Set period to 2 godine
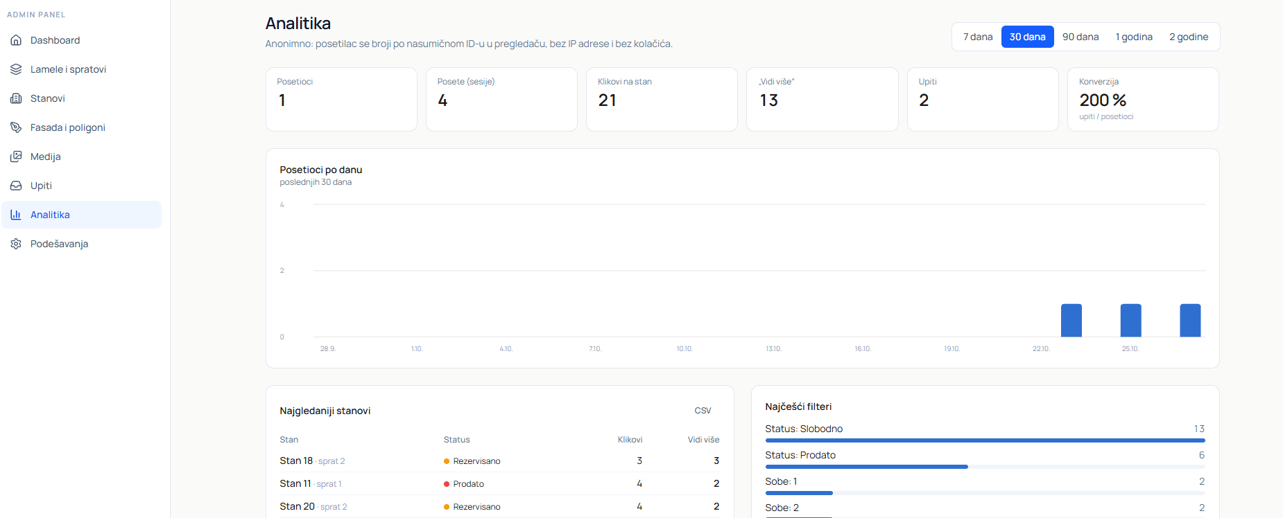 (x=1189, y=37)
